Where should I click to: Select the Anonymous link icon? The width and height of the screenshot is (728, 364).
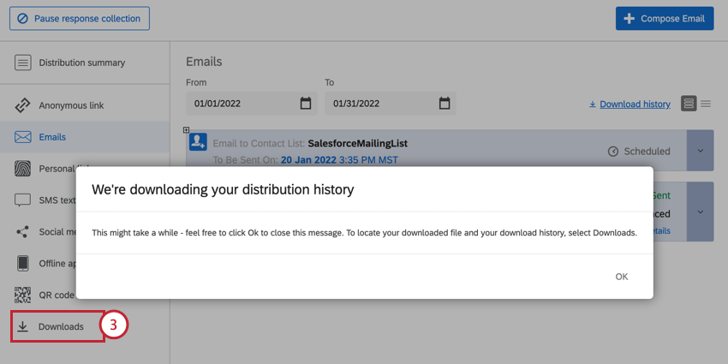coord(23,105)
